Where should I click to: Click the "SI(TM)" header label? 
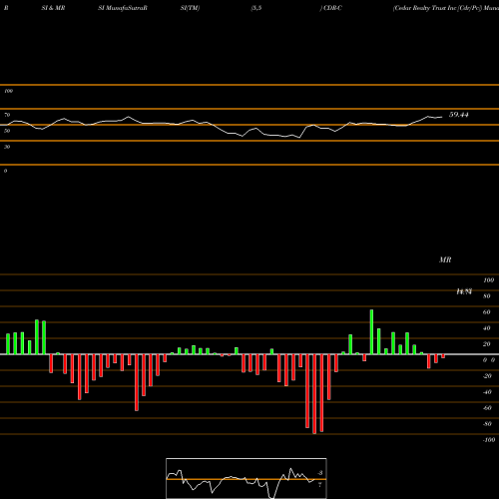point(190,8)
